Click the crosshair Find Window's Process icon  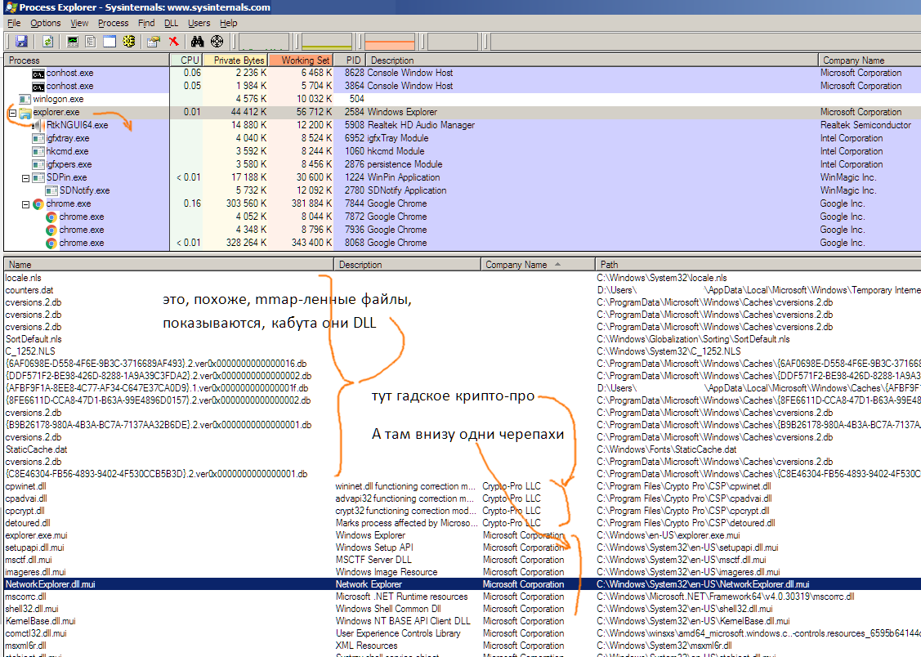217,41
